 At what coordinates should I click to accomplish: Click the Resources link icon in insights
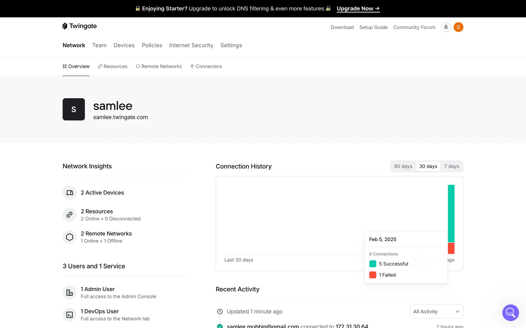(x=70, y=215)
